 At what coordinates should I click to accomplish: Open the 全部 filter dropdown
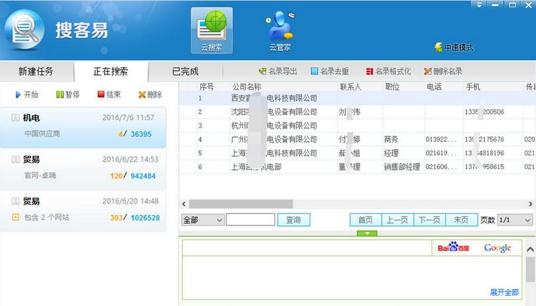[x=202, y=220]
